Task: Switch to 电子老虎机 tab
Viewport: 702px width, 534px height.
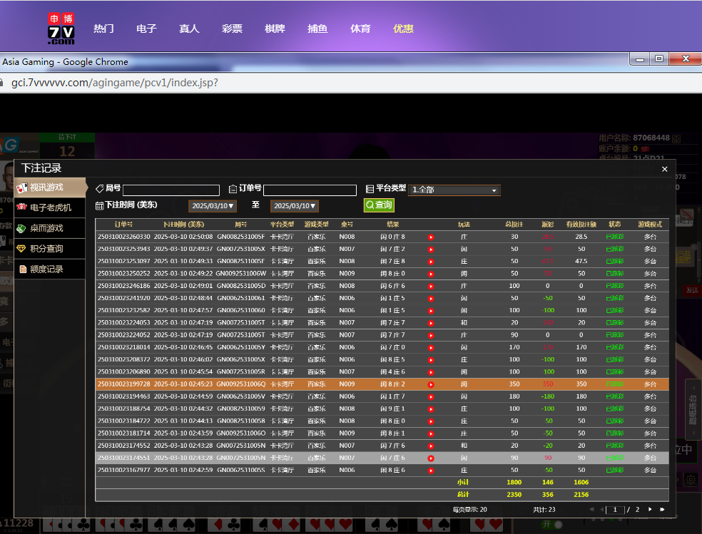Action: 50,207
